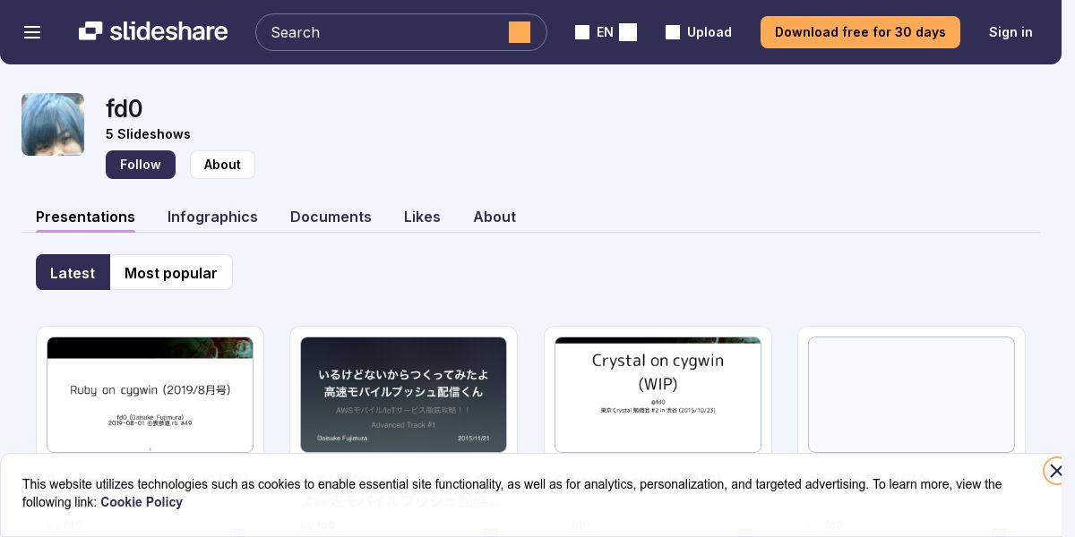The height and width of the screenshot is (537, 1075).
Task: Select the Latest sort option
Action: [x=73, y=272]
